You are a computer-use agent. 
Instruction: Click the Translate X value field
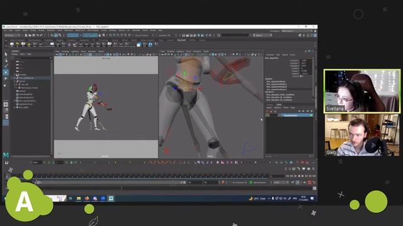[306, 61]
